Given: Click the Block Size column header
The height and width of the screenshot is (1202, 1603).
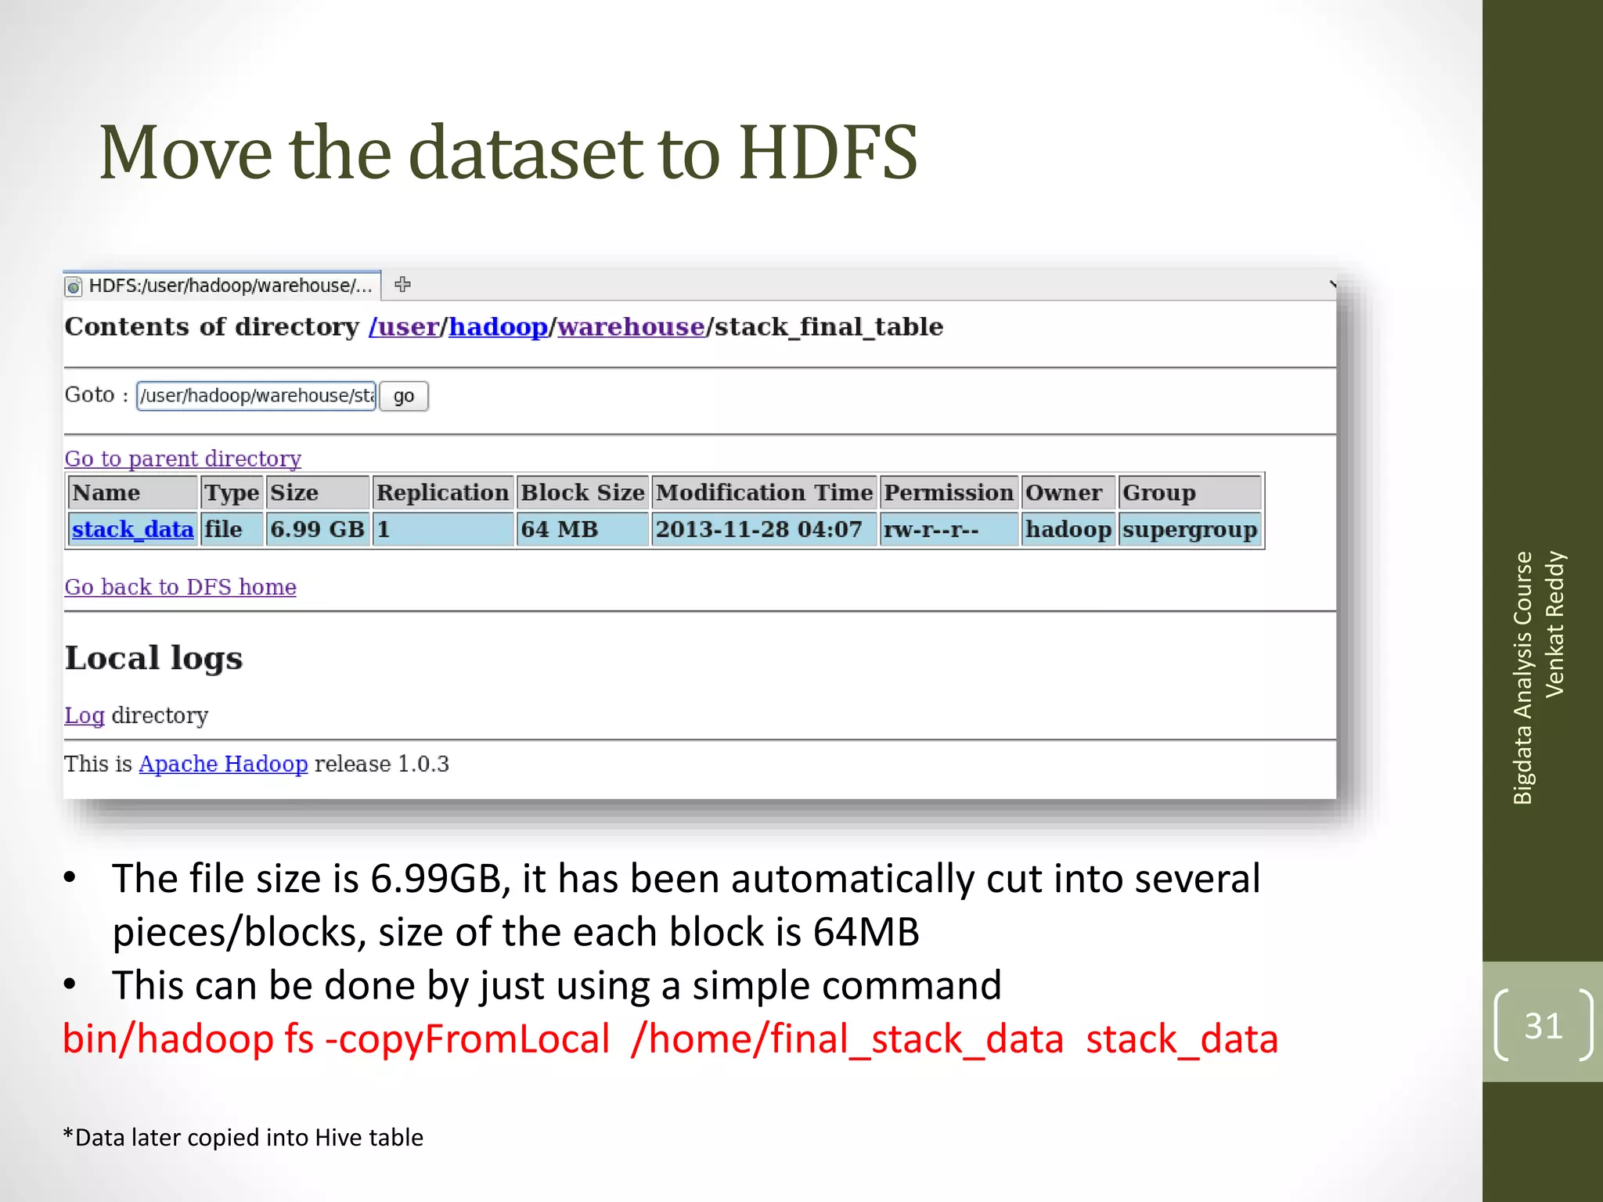Looking at the screenshot, I should 582,493.
